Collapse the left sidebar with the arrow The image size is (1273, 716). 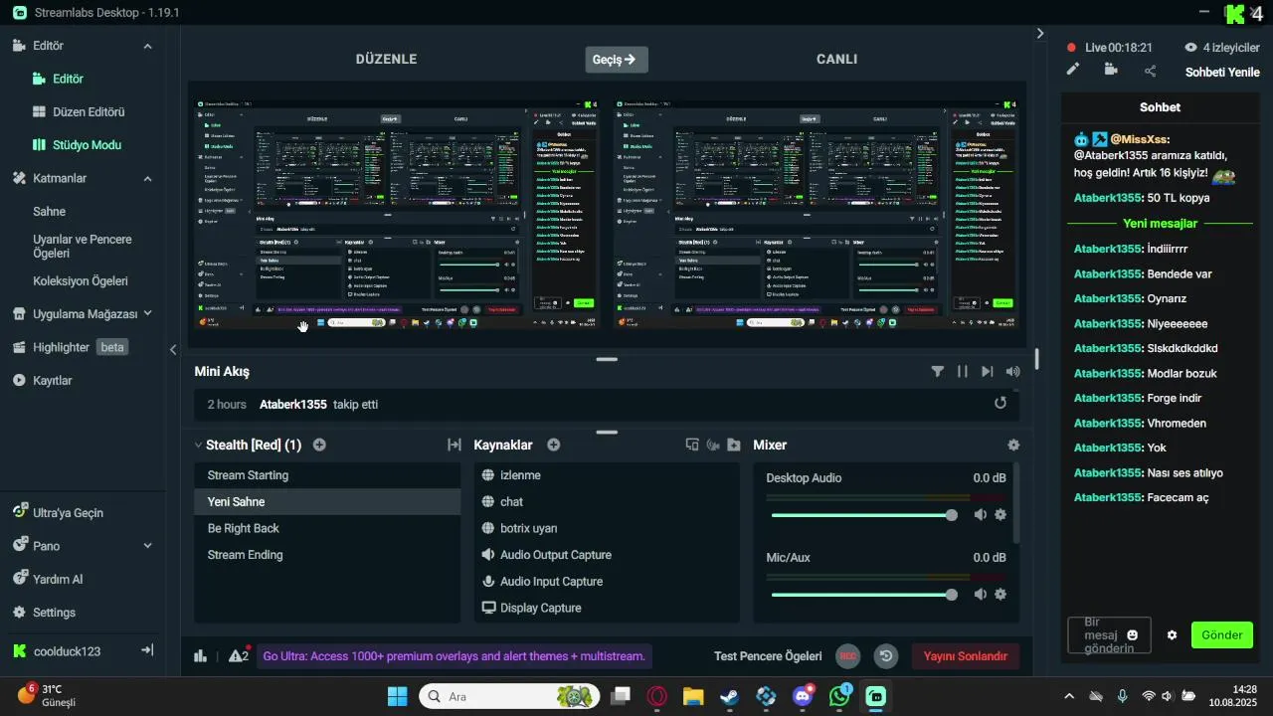coord(173,349)
